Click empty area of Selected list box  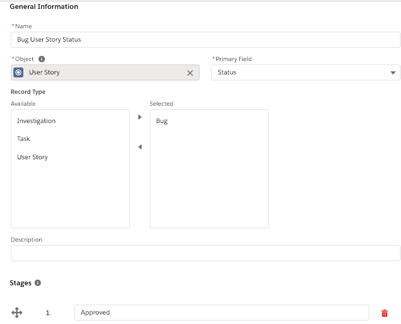coord(209,179)
